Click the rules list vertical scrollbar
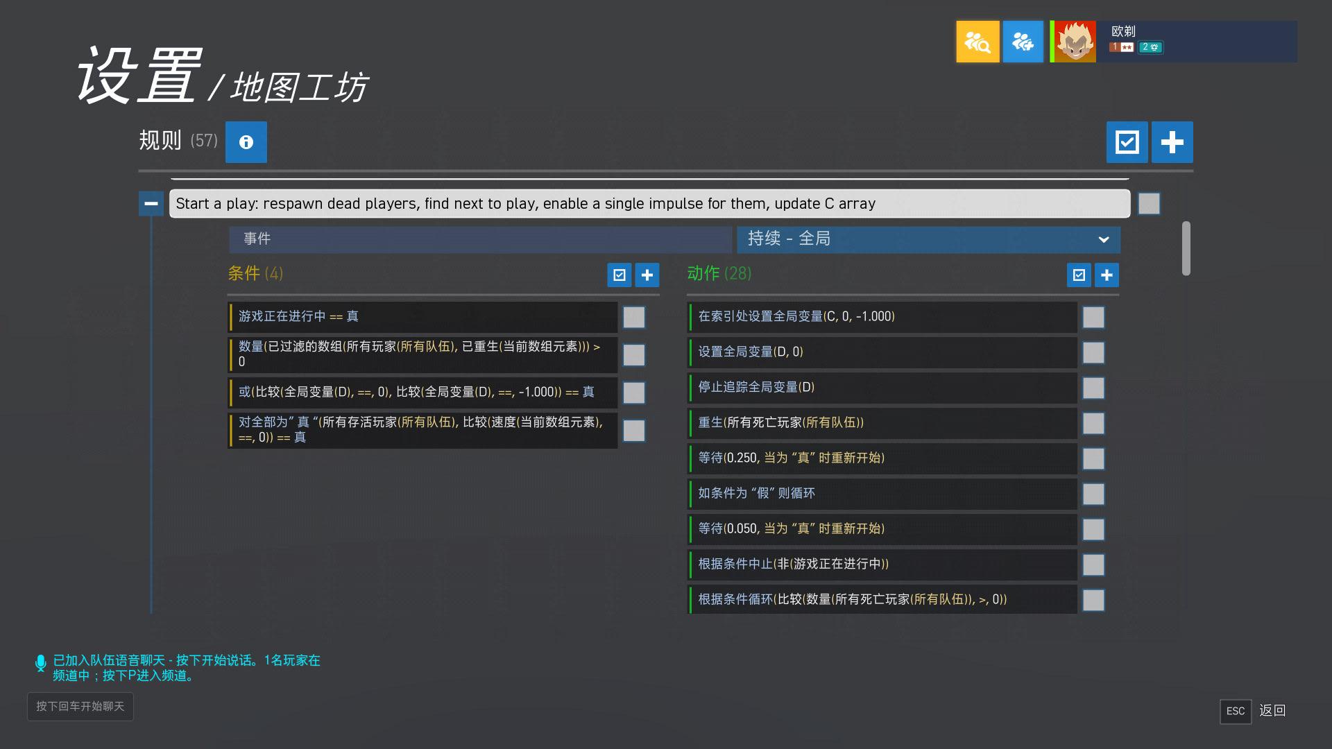The image size is (1332, 749). click(x=1186, y=248)
